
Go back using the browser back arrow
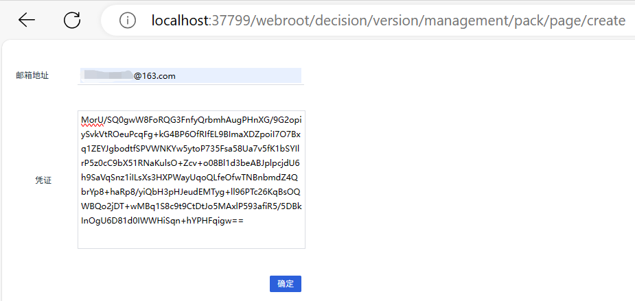point(27,21)
